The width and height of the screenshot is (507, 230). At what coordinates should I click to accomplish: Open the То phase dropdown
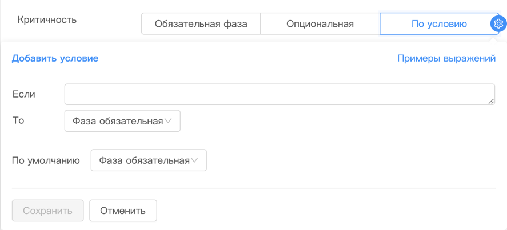[122, 121]
